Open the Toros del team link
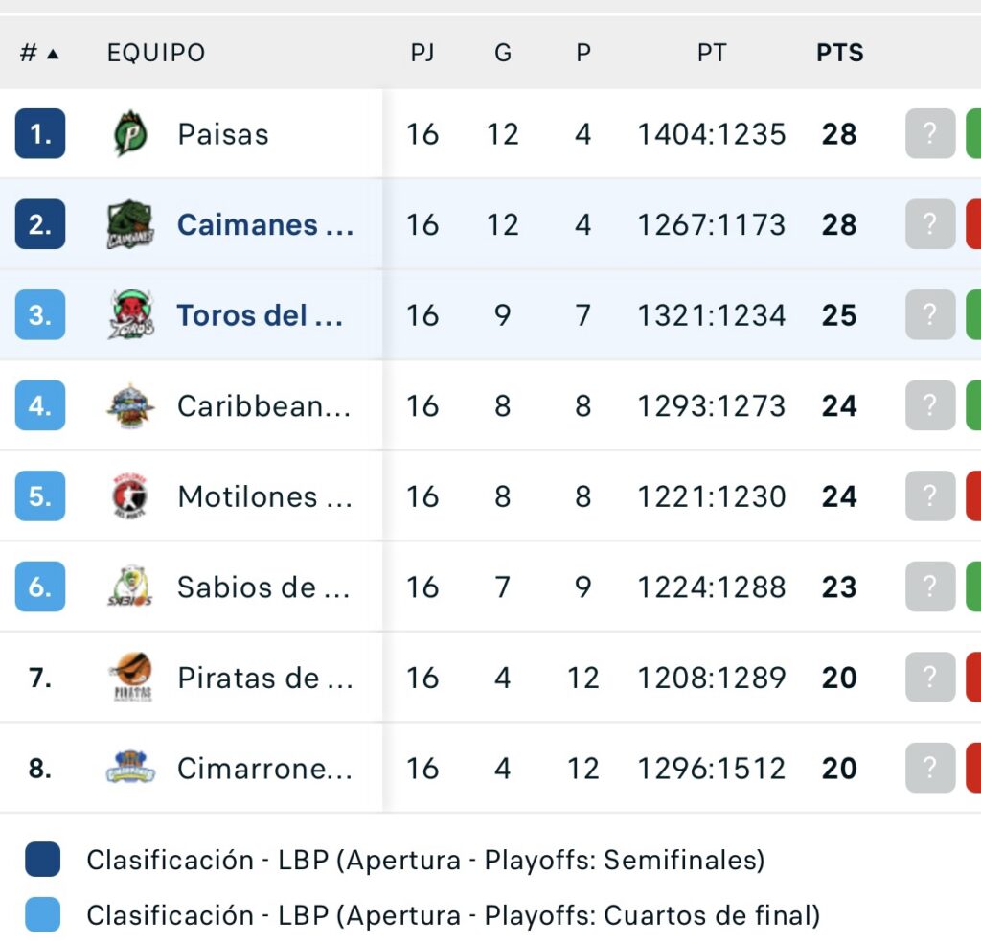Viewport: 981px width, 944px height. pyautogui.click(x=260, y=315)
